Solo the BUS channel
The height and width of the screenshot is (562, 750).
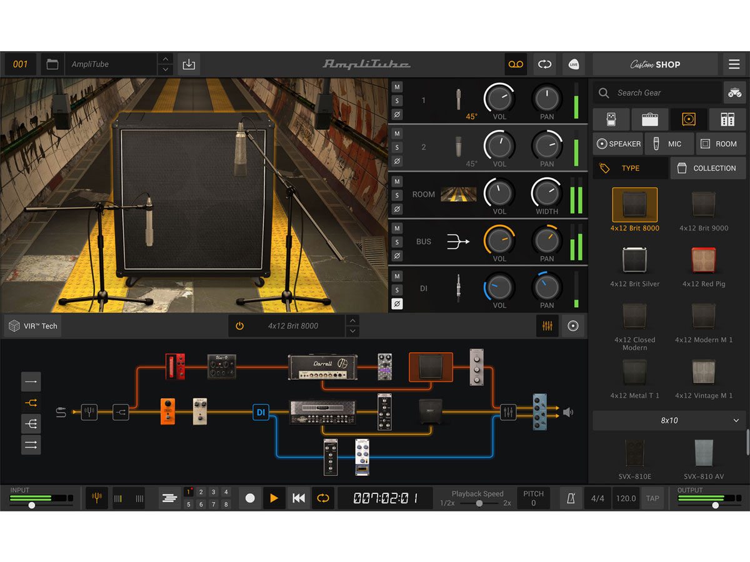(397, 242)
